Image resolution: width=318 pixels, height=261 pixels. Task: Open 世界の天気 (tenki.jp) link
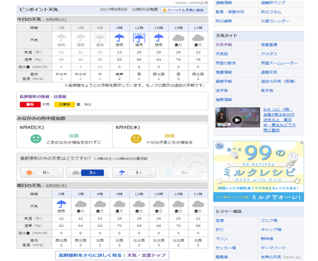(x=281, y=257)
